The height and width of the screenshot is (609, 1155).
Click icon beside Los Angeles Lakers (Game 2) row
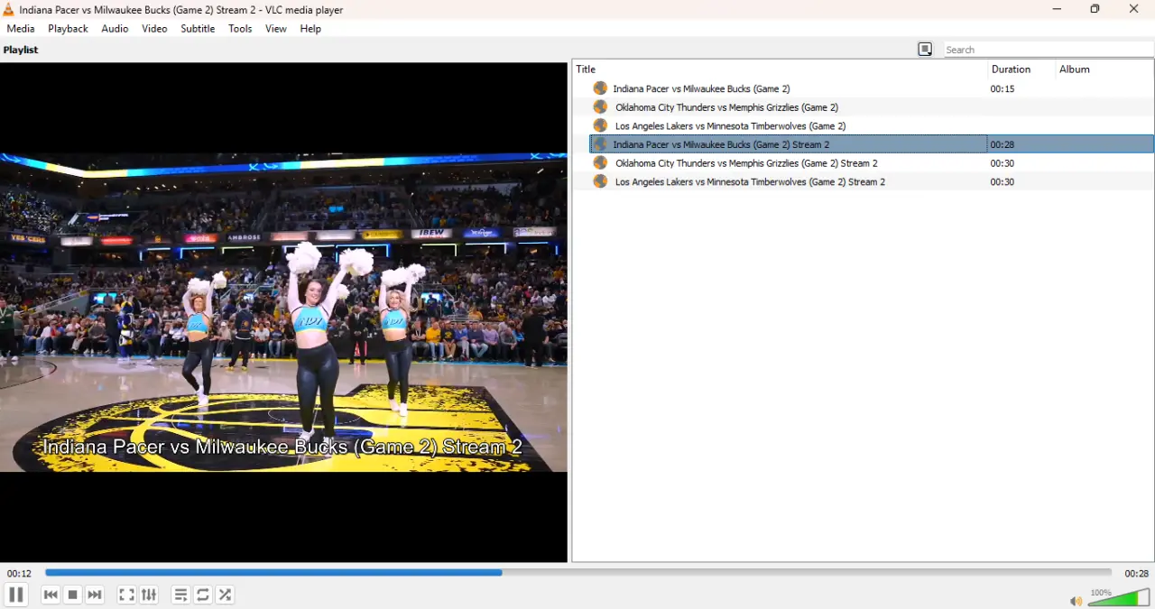pyautogui.click(x=600, y=125)
